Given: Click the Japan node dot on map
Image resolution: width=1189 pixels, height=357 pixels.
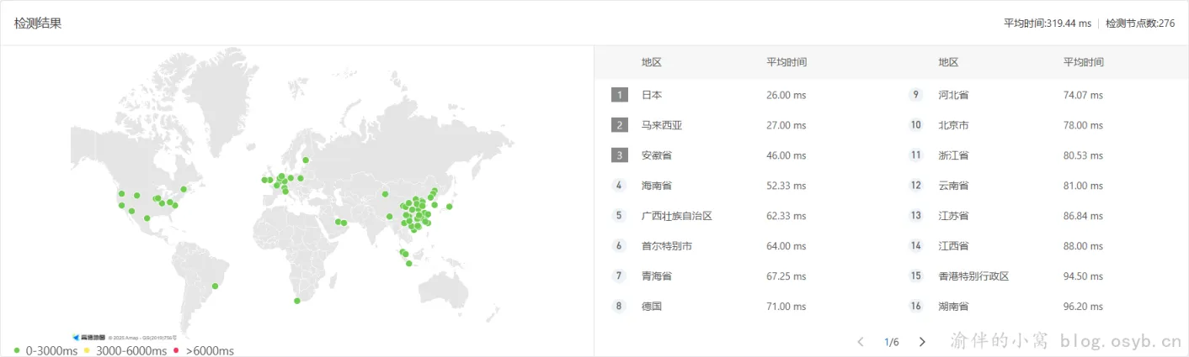Looking at the screenshot, I should click(x=450, y=207).
